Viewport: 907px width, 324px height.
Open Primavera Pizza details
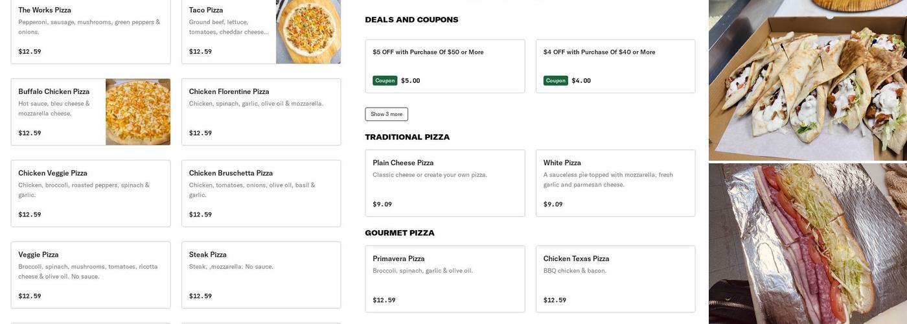coord(445,279)
